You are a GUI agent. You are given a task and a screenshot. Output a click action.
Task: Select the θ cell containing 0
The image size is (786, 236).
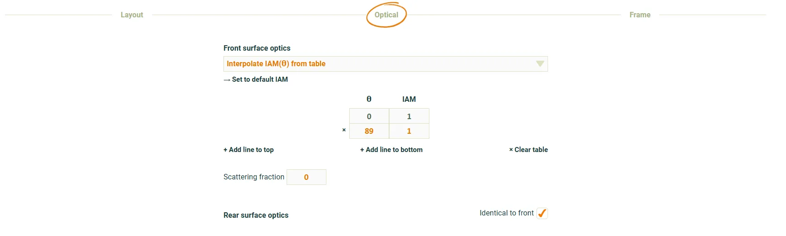point(369,116)
